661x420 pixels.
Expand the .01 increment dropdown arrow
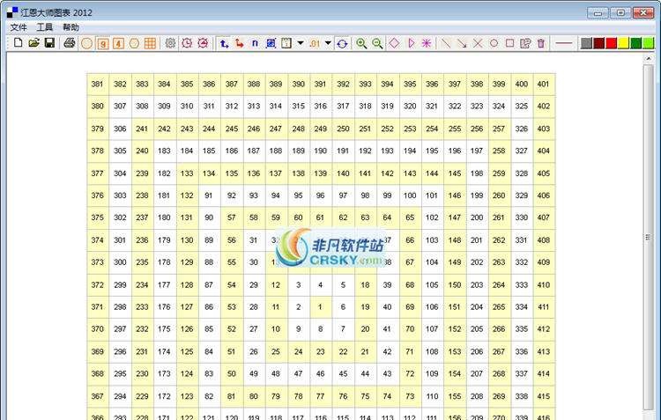[328, 42]
